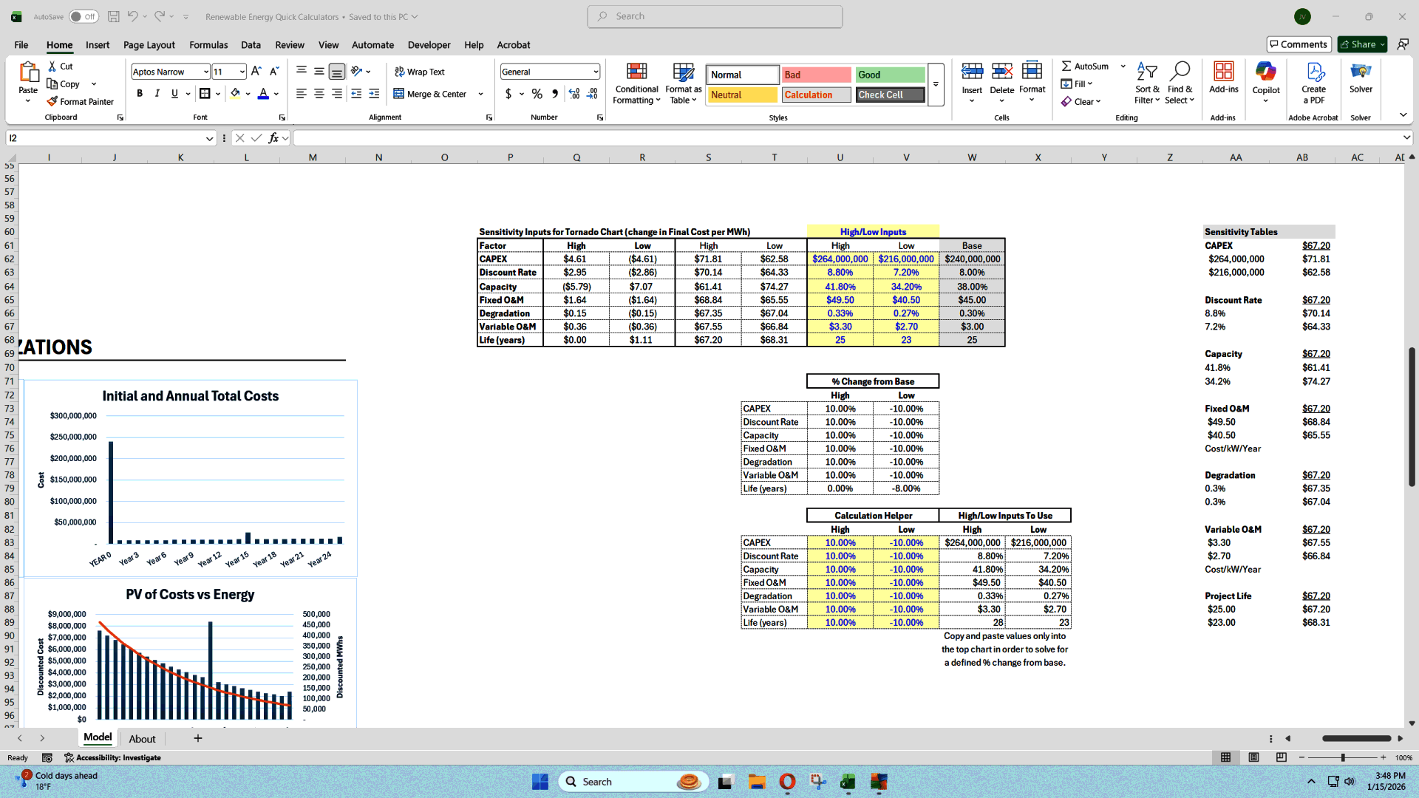
Task: Open the number format General dropdown
Action: point(596,71)
